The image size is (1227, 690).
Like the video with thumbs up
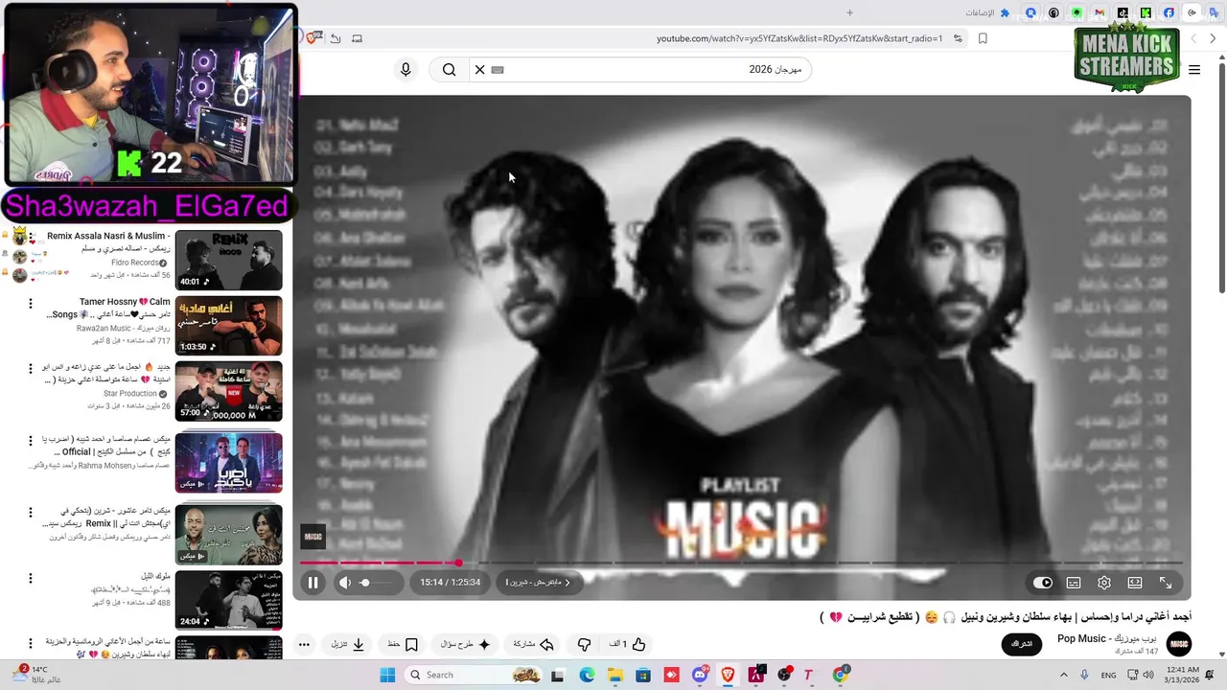coord(628,644)
